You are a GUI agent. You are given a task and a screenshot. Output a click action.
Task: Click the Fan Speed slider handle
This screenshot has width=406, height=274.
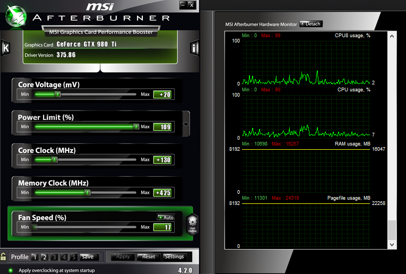(x=34, y=227)
